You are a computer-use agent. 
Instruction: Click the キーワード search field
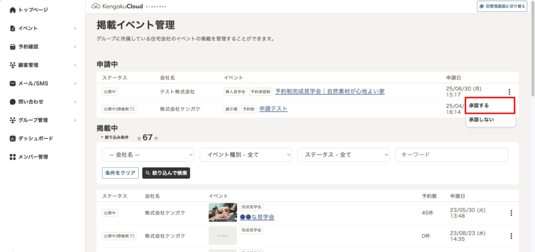click(x=451, y=155)
